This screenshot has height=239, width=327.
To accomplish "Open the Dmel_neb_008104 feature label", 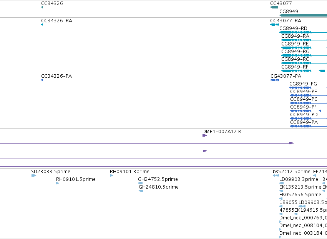I will [303, 226].
